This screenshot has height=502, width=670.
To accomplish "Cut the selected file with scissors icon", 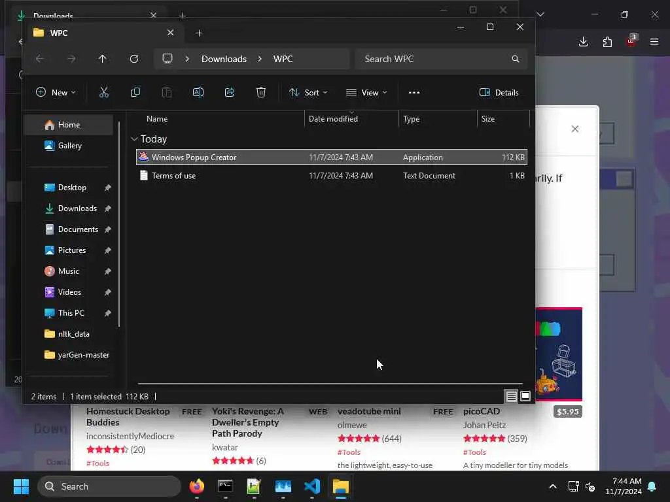I will click(x=104, y=92).
